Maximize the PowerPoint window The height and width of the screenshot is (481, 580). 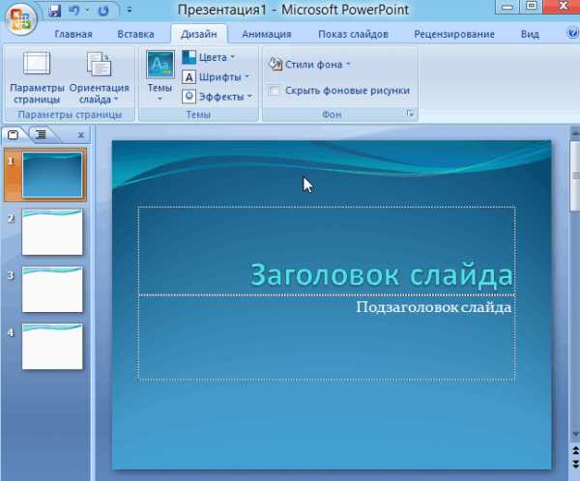(531, 7)
